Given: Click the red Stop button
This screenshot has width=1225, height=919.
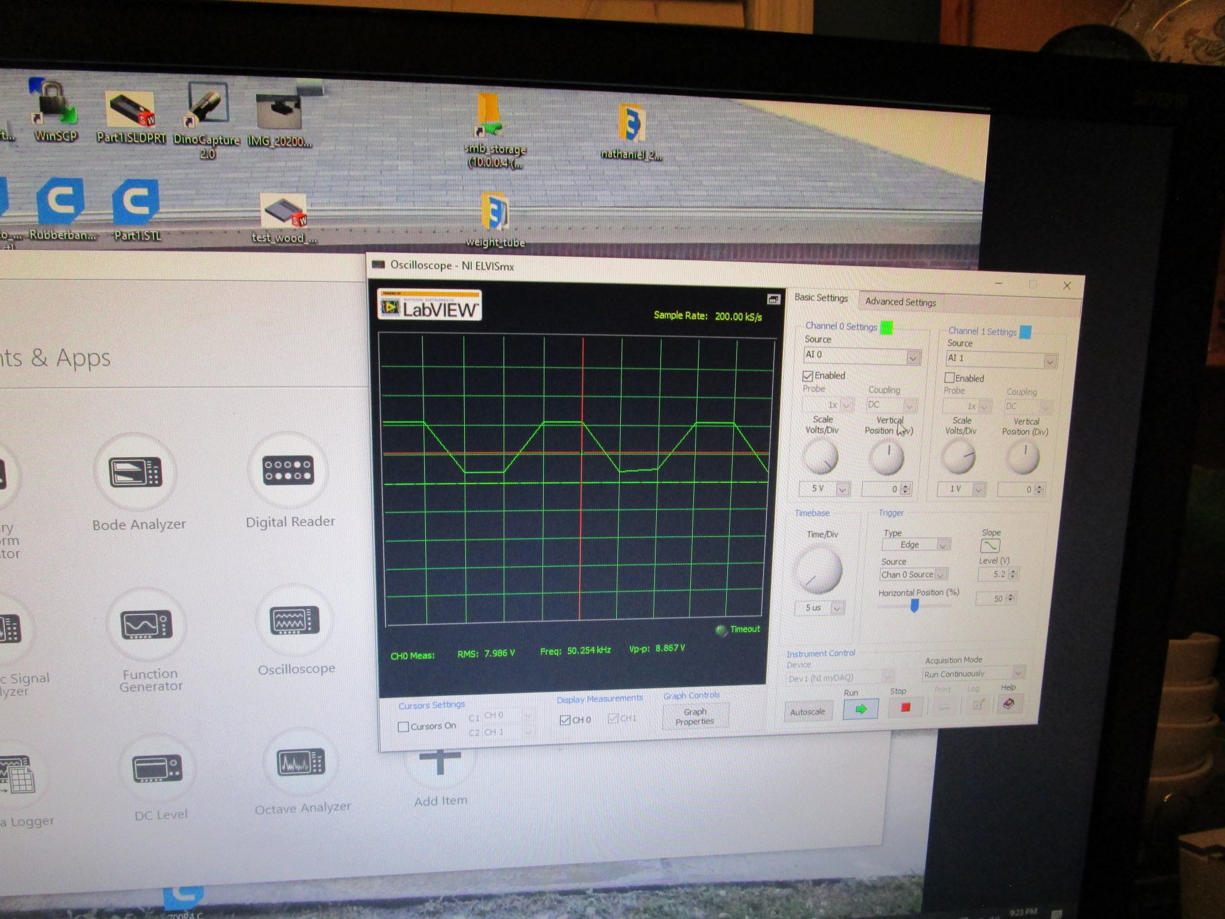Looking at the screenshot, I should pos(906,707).
